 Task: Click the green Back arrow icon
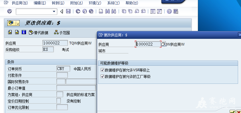tap(78, 11)
